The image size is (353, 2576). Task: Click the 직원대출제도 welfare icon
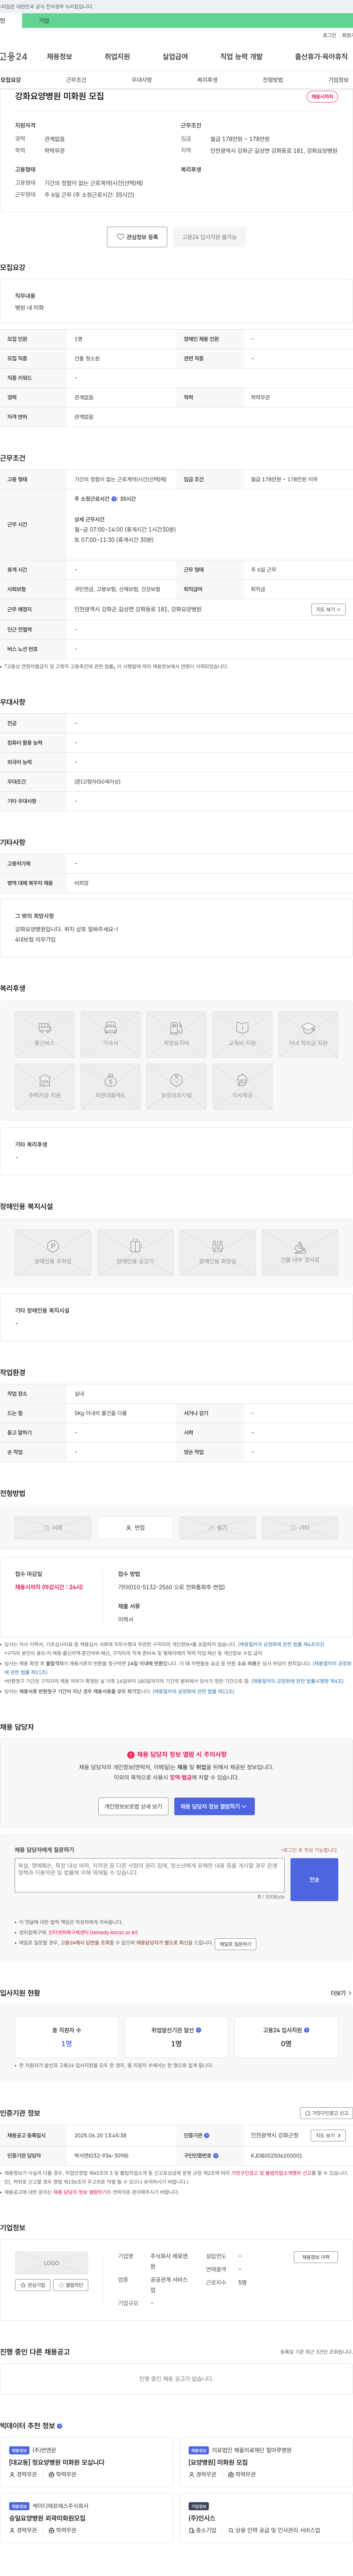[x=110, y=1087]
